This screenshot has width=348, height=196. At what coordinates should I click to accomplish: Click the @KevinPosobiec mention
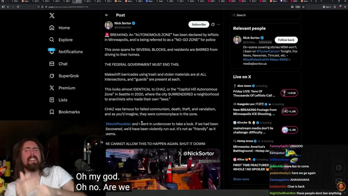[118, 124]
